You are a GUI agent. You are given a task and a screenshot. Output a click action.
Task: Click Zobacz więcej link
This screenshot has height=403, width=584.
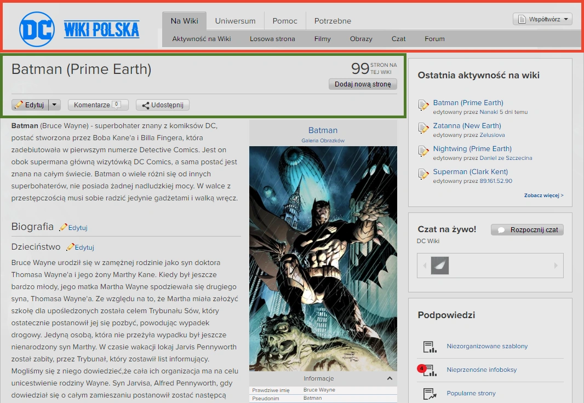click(x=544, y=195)
